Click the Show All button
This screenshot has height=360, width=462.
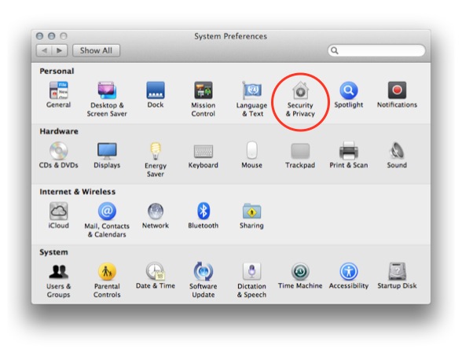(x=96, y=51)
